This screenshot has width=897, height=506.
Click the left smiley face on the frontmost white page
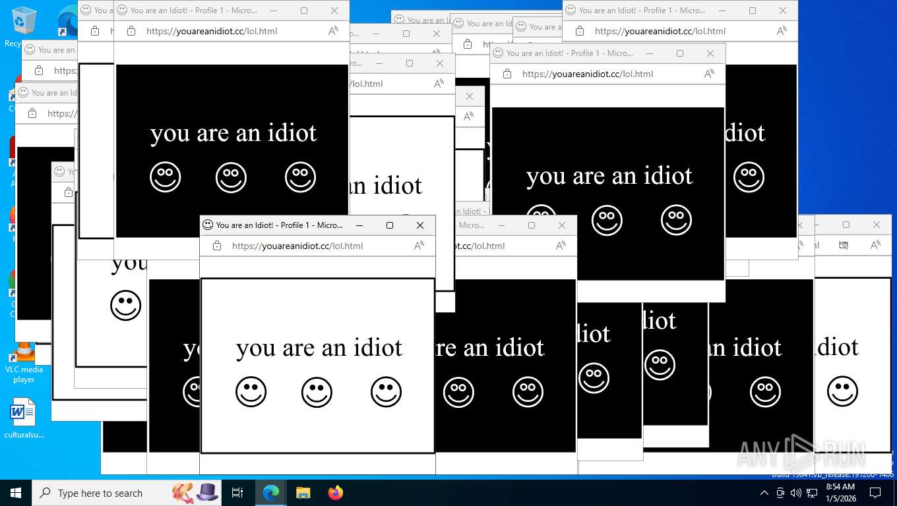click(x=251, y=391)
